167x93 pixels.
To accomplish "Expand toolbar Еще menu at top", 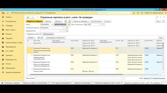I will (158, 21).
